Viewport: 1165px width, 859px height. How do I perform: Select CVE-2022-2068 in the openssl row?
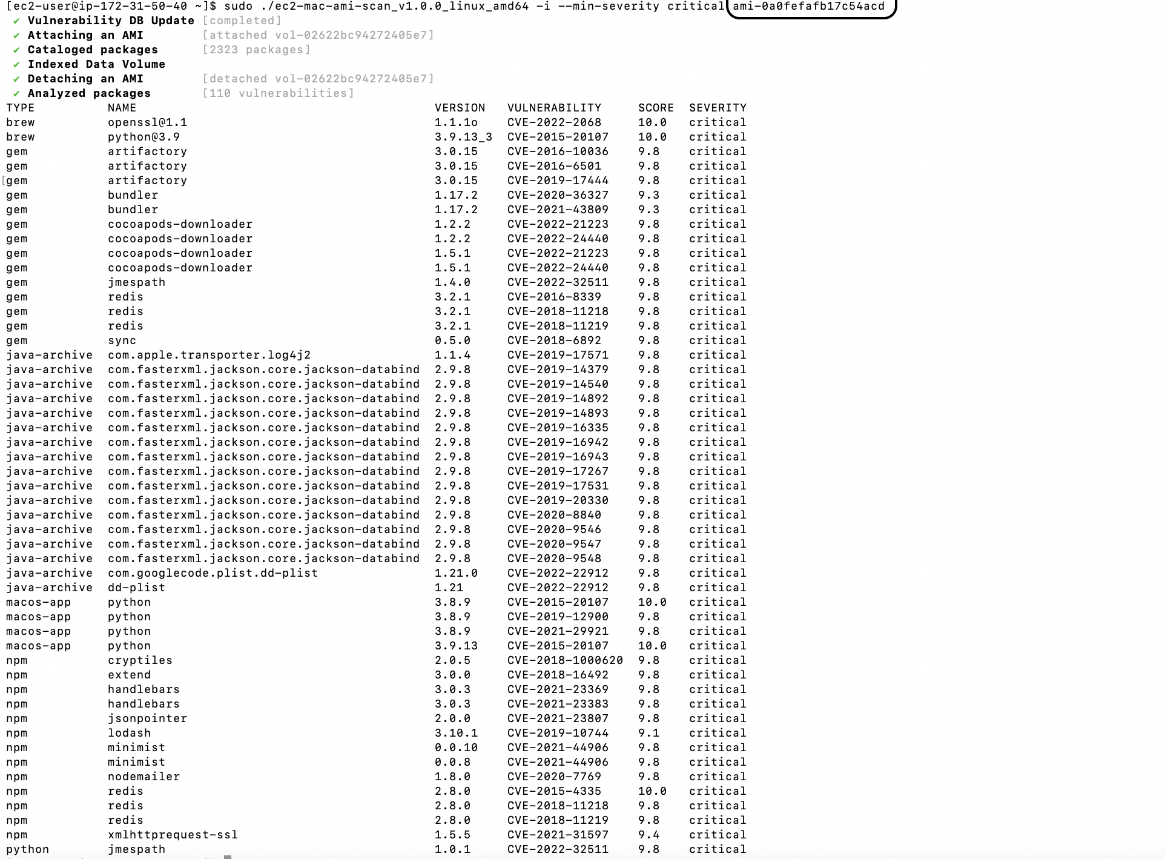tap(555, 122)
